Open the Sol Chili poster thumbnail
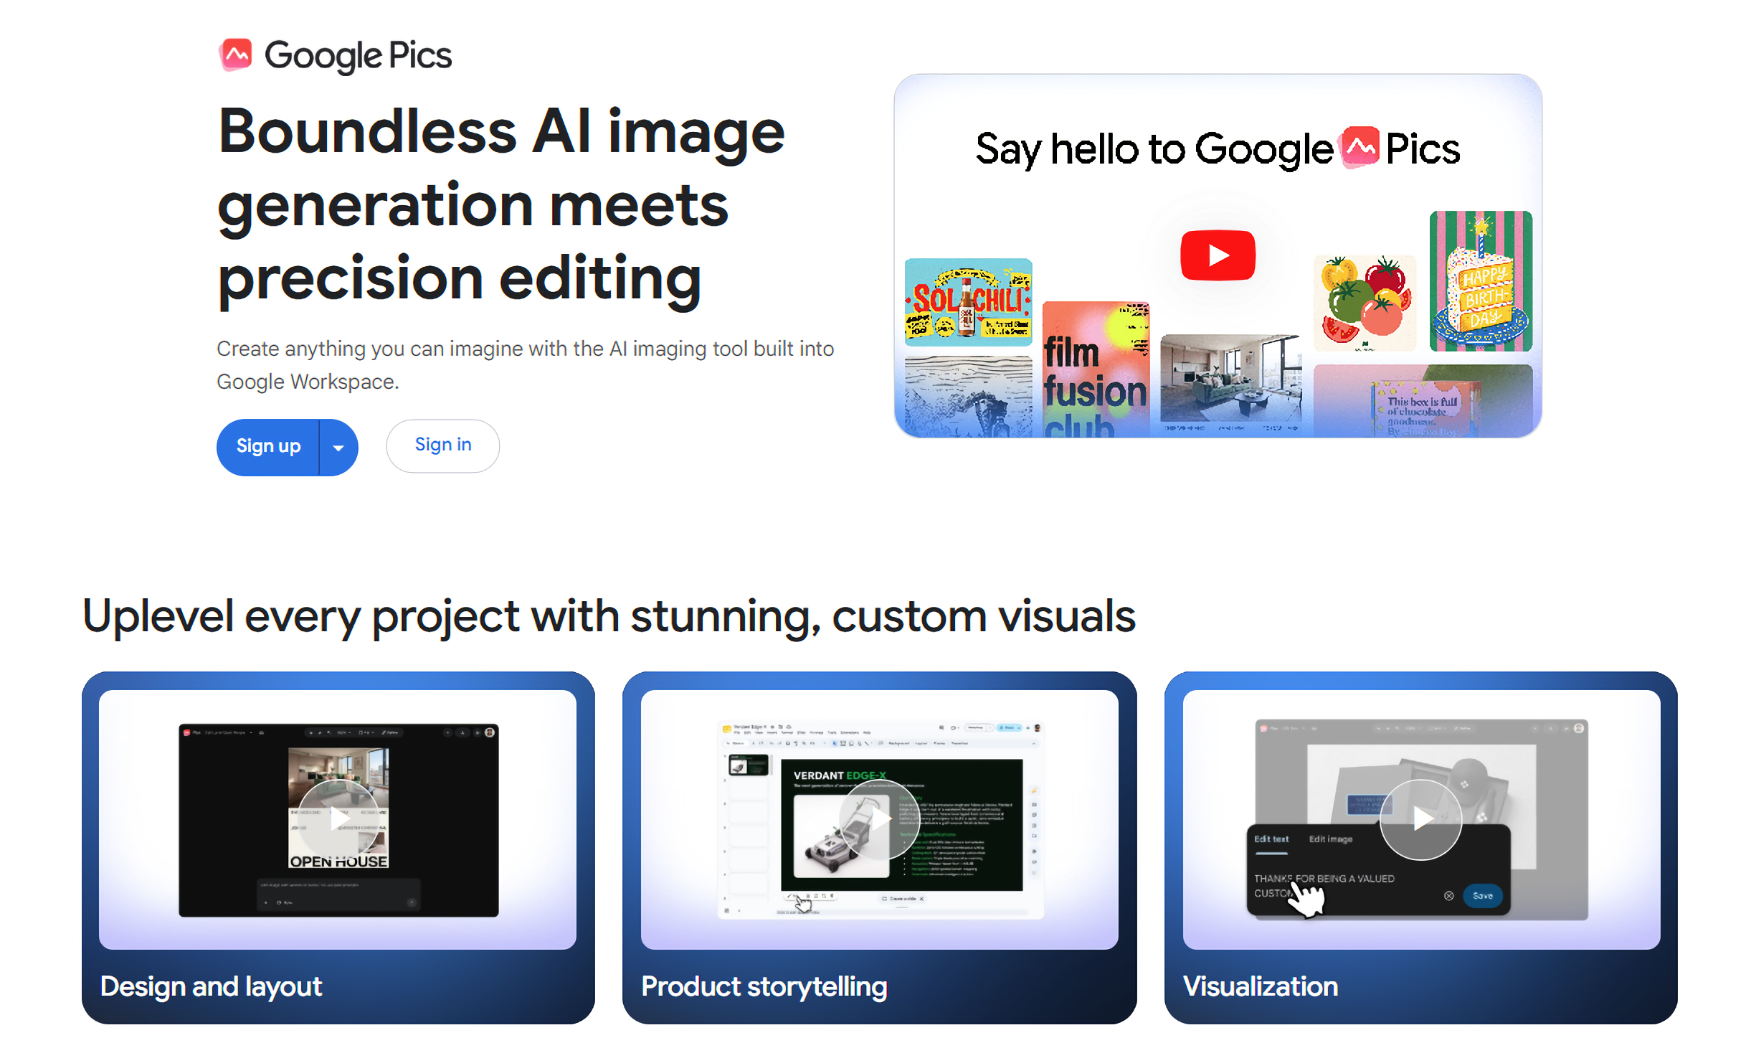The image size is (1751, 1043). 968,302
